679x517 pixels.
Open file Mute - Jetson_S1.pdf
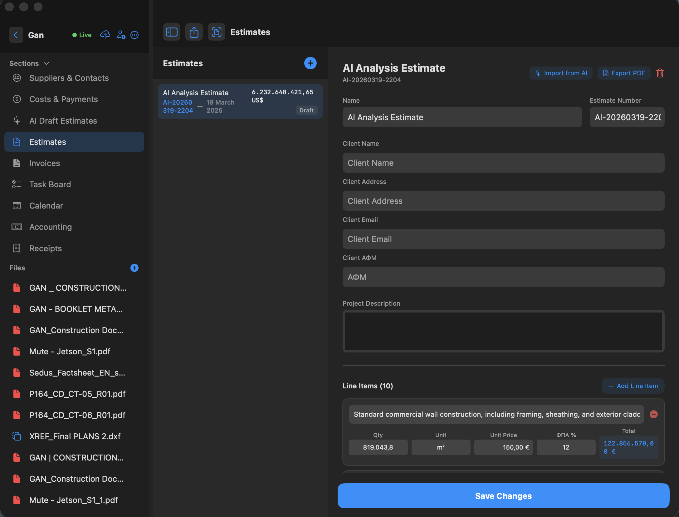74,352
